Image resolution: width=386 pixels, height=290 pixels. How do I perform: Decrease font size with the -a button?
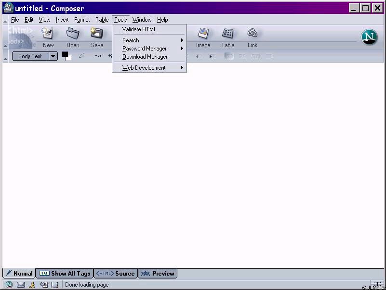coord(98,56)
